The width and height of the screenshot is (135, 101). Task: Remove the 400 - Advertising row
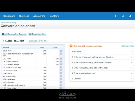click(x=61, y=76)
